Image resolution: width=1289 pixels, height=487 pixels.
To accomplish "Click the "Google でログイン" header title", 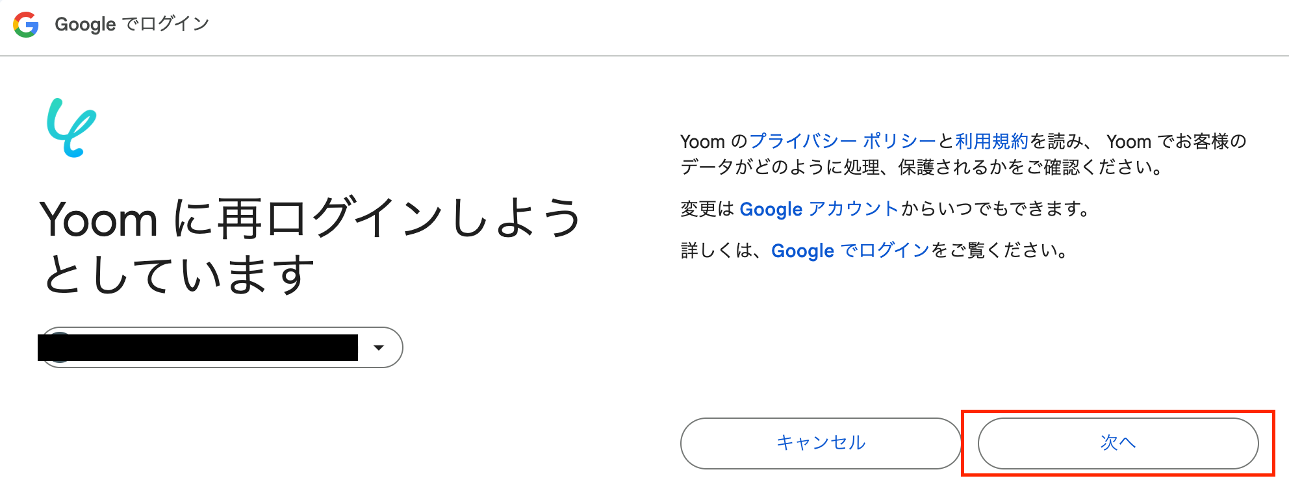I will 132,25.
